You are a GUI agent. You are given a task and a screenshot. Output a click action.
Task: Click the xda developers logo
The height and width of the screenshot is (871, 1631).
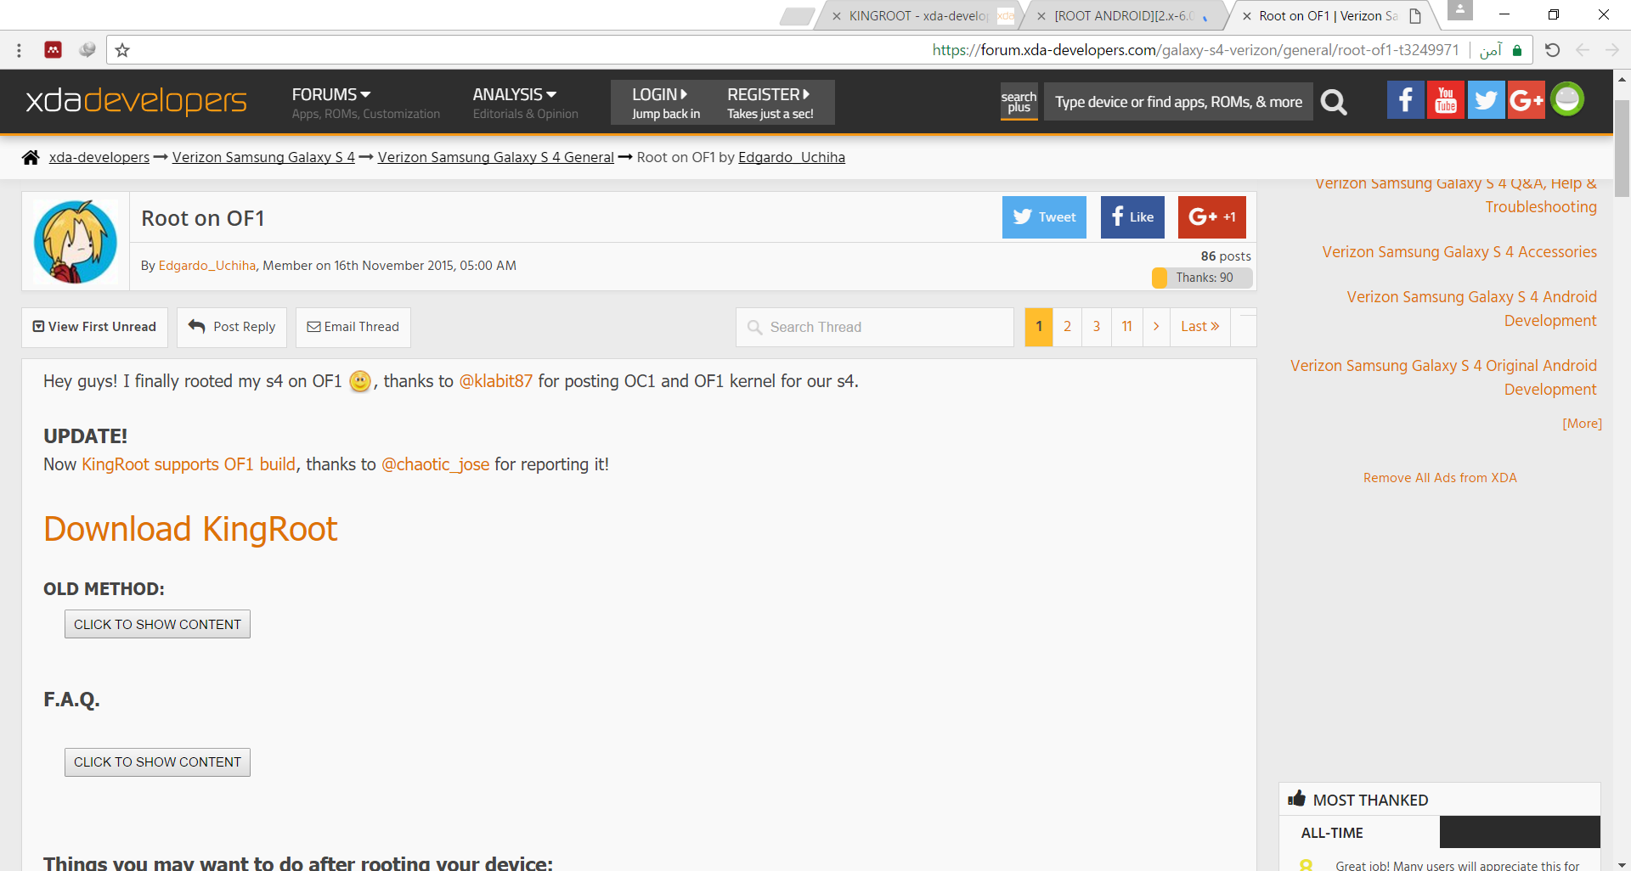[136, 101]
